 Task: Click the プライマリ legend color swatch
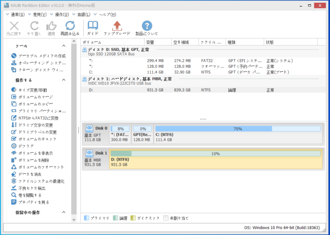coord(86,218)
